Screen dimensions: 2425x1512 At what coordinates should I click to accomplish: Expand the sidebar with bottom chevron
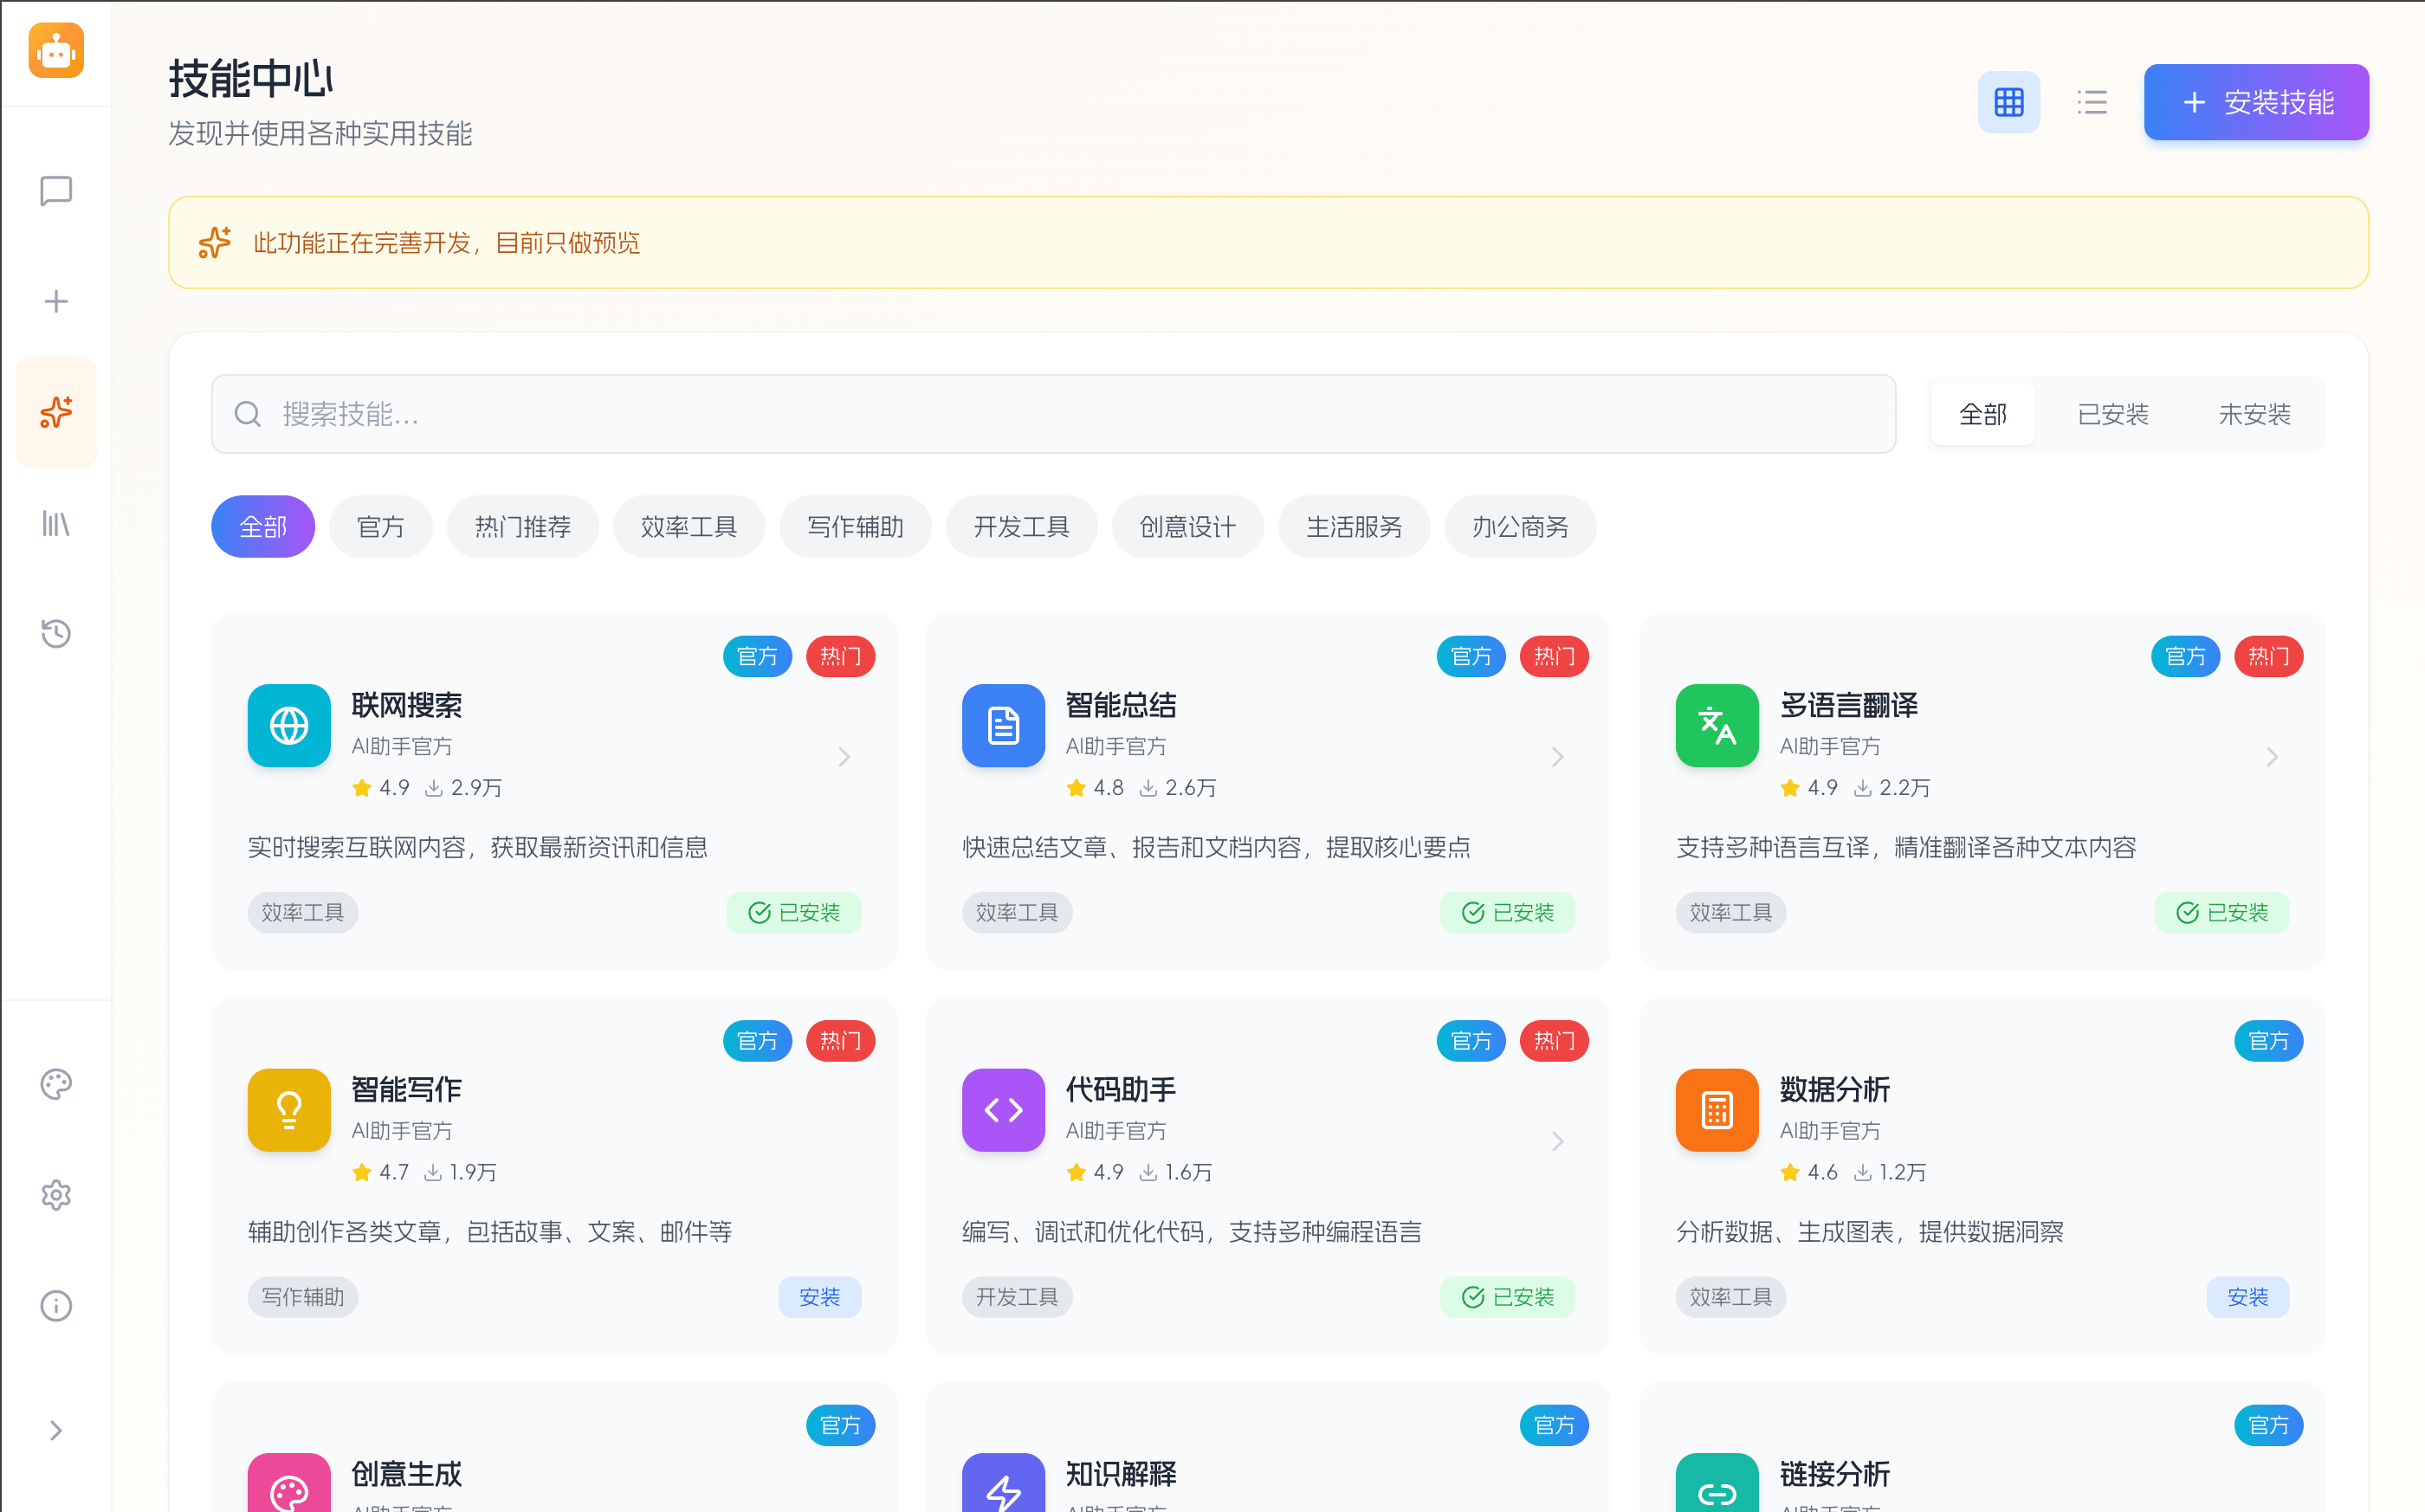(x=56, y=1430)
